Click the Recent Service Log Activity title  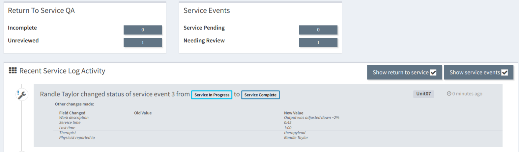tap(62, 71)
